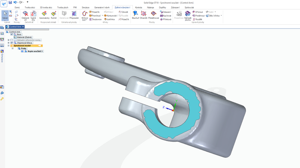Image resolution: width=300 pixels, height=168 pixels.
Task: Click the Předefinovat surface icon
Action: (153, 15)
